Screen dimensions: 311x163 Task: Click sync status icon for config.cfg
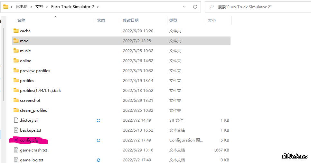[x=99, y=140]
